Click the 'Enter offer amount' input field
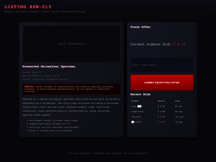Viewport: 216px width, 162px height. click(x=162, y=65)
